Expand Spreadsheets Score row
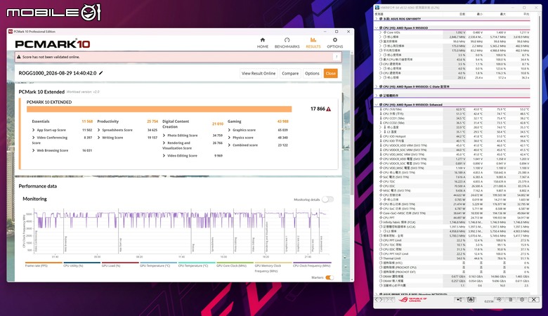Image resolution: width=548 pixels, height=316 pixels. point(99,130)
